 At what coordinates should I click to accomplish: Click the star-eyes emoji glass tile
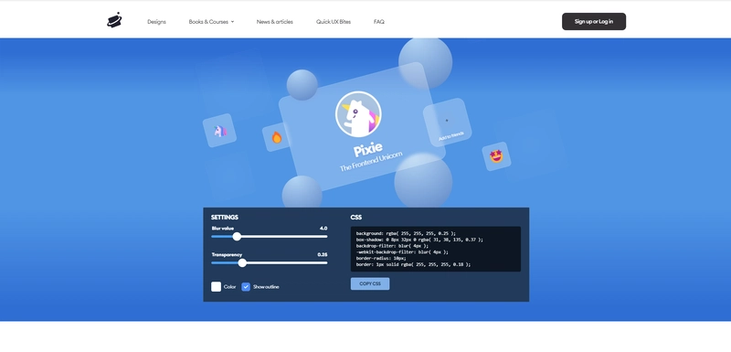(x=496, y=156)
